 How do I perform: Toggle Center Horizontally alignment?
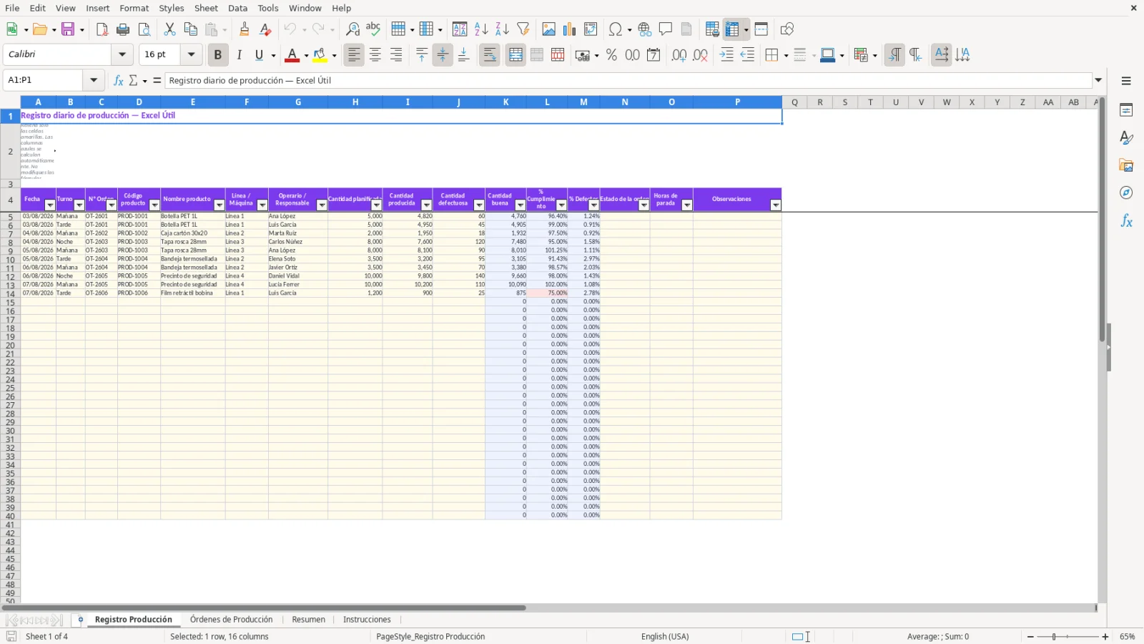(375, 55)
